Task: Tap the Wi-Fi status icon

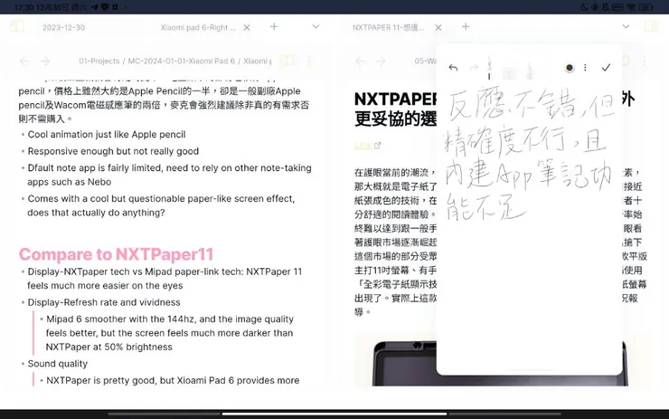Action: pyautogui.click(x=631, y=7)
